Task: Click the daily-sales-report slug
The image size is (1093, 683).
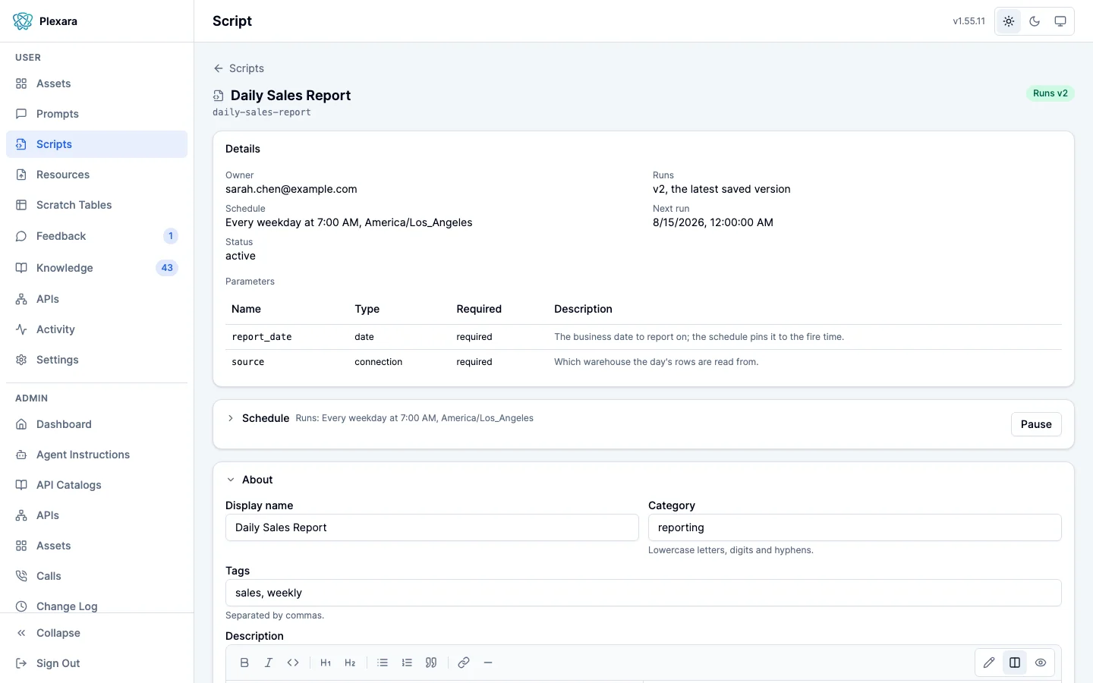Action: coord(262,112)
